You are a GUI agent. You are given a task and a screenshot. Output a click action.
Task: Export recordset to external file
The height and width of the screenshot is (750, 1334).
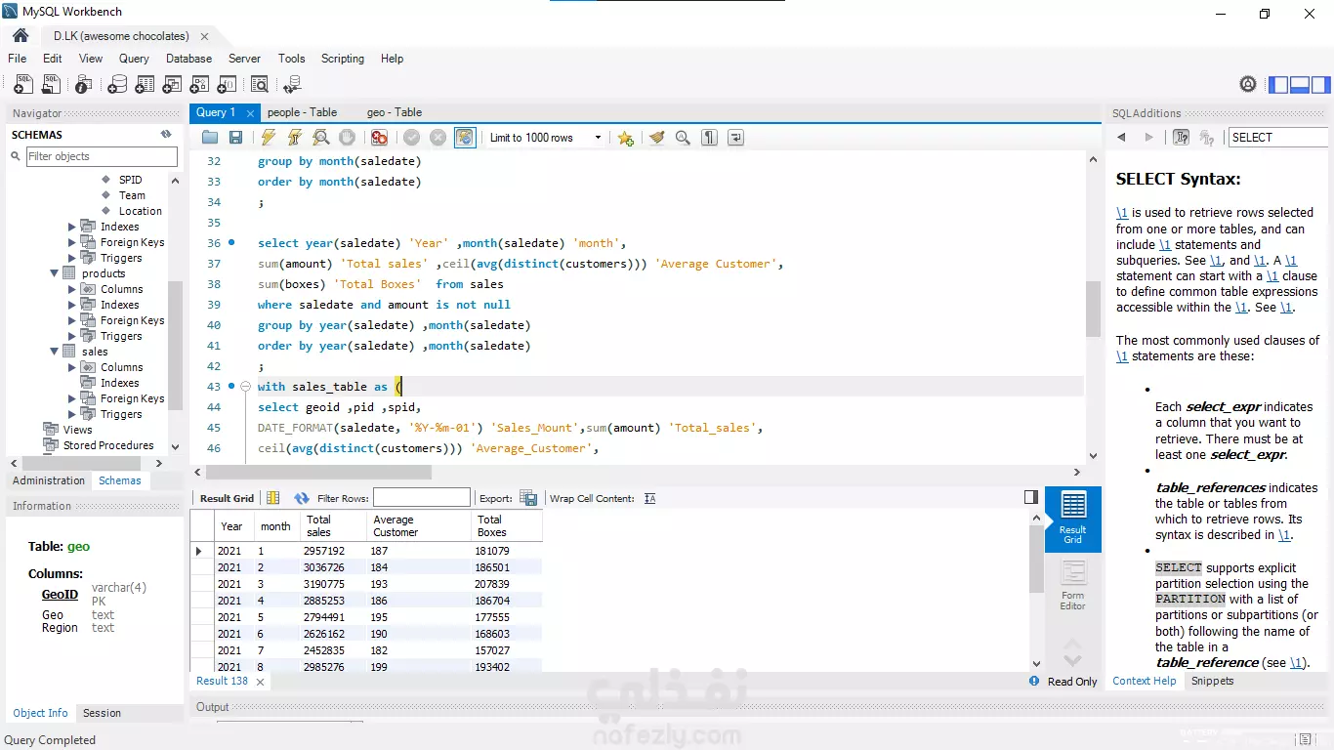pyautogui.click(x=528, y=498)
